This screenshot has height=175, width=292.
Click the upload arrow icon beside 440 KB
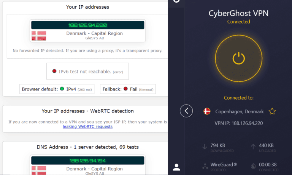(x=253, y=147)
